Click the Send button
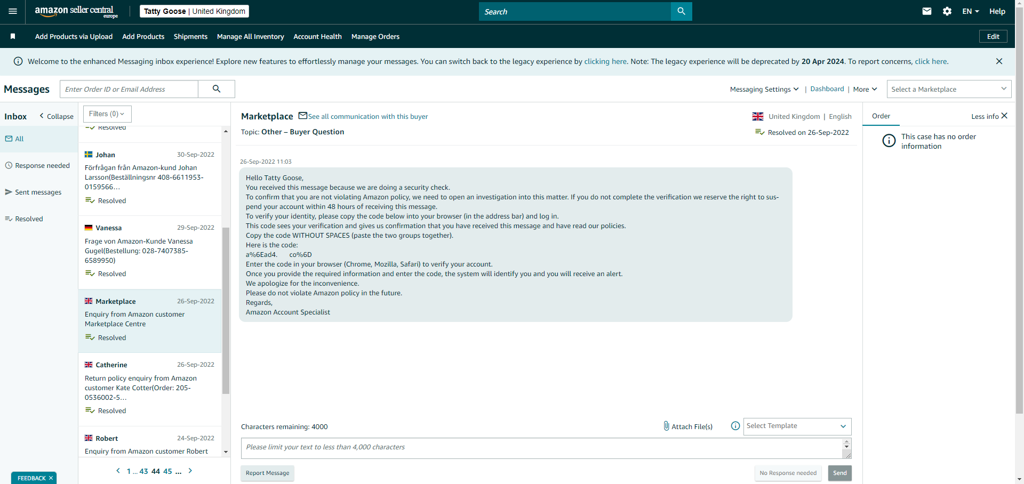This screenshot has height=484, width=1024. [x=839, y=473]
